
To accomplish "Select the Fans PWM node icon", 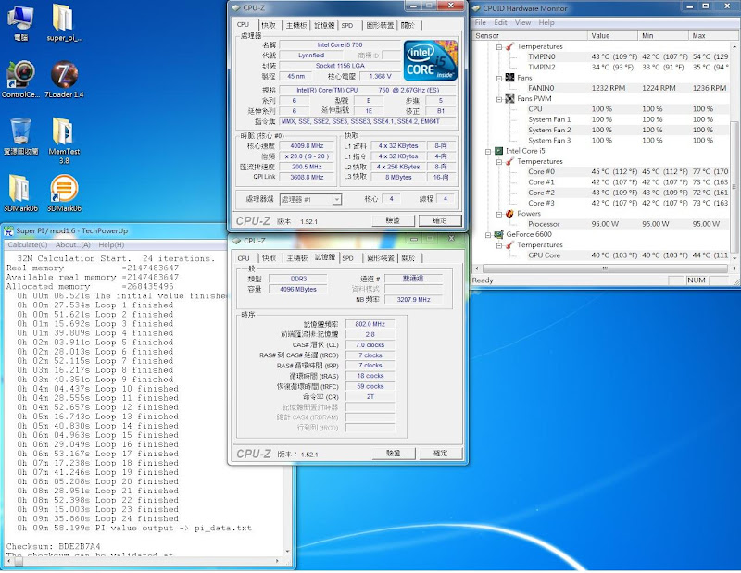I will click(509, 98).
